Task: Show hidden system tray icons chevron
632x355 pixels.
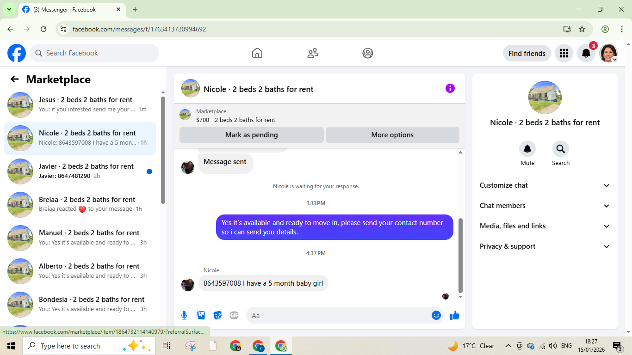Action: pos(508,346)
